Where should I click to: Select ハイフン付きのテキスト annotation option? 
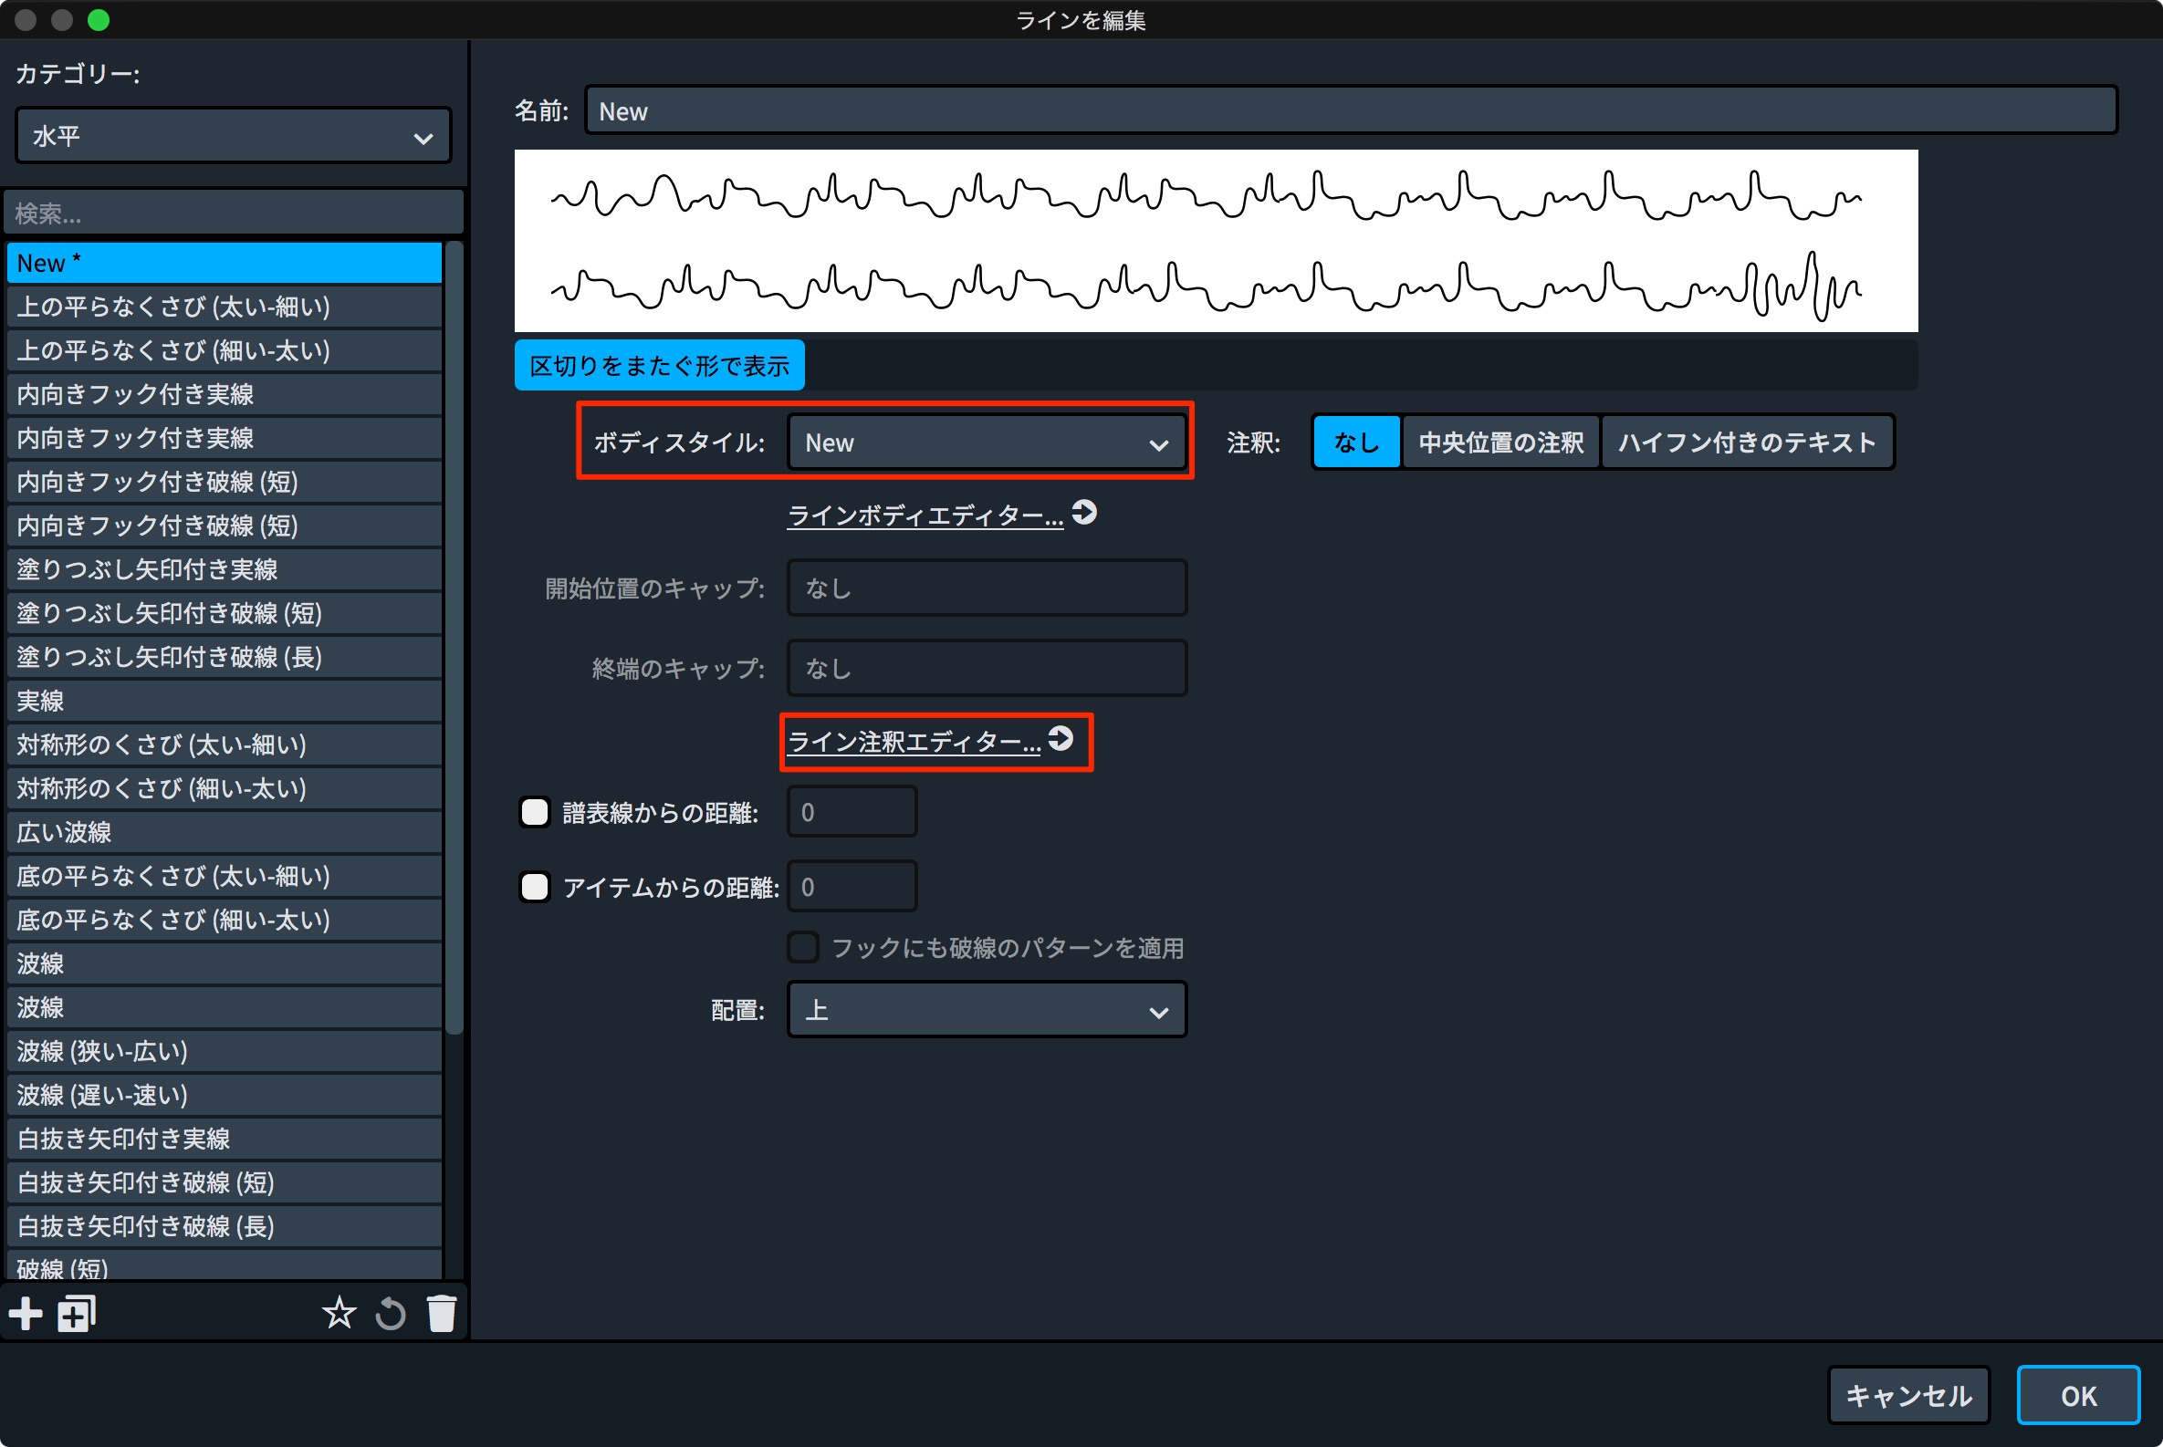[x=1747, y=442]
